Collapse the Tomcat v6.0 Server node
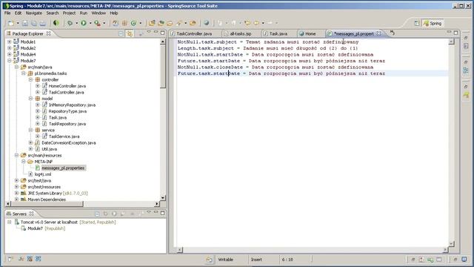Image resolution: width=474 pixels, height=267 pixels. pyautogui.click(x=10, y=222)
